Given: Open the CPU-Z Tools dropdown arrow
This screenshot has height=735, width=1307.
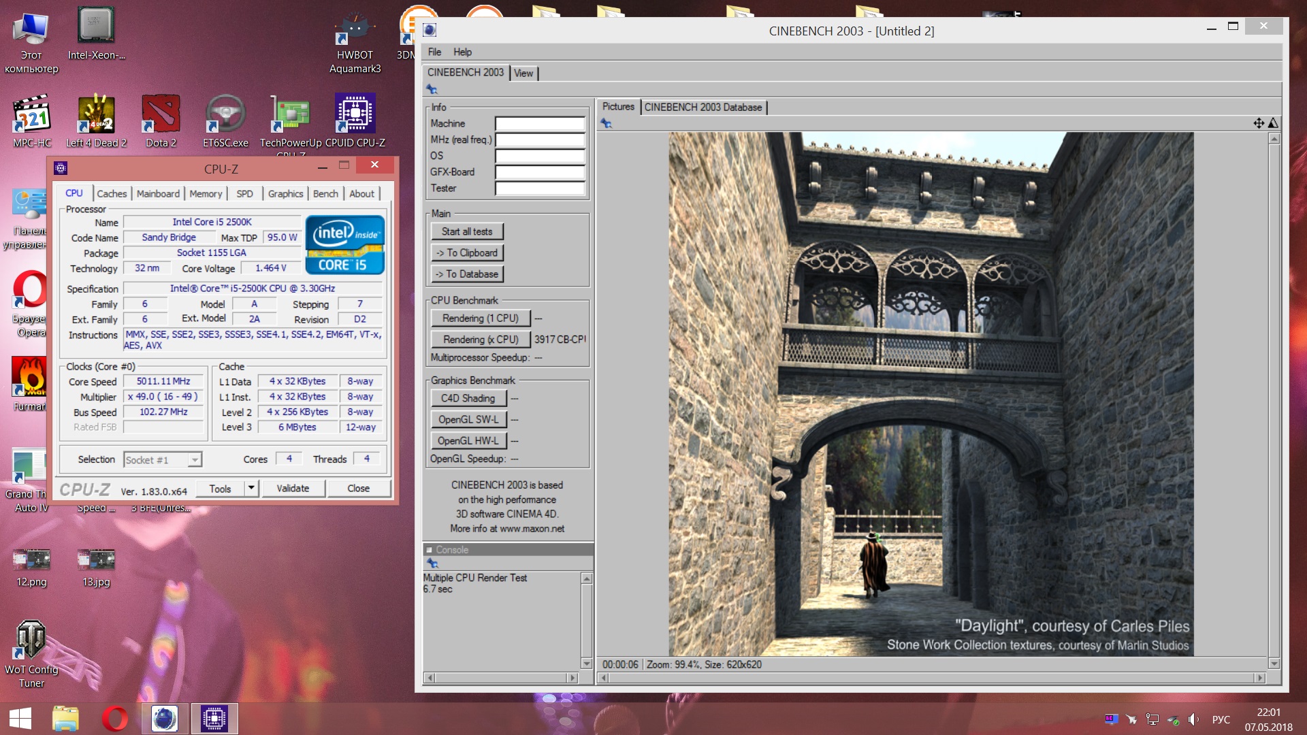Looking at the screenshot, I should pyautogui.click(x=251, y=488).
